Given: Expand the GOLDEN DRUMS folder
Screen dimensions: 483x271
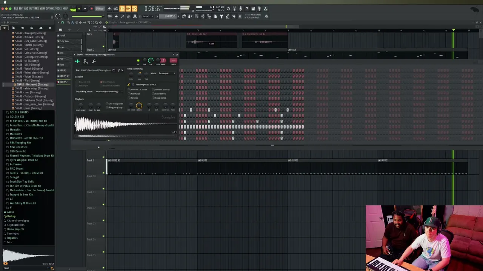Looking at the screenshot, I should pyautogui.click(x=19, y=112).
